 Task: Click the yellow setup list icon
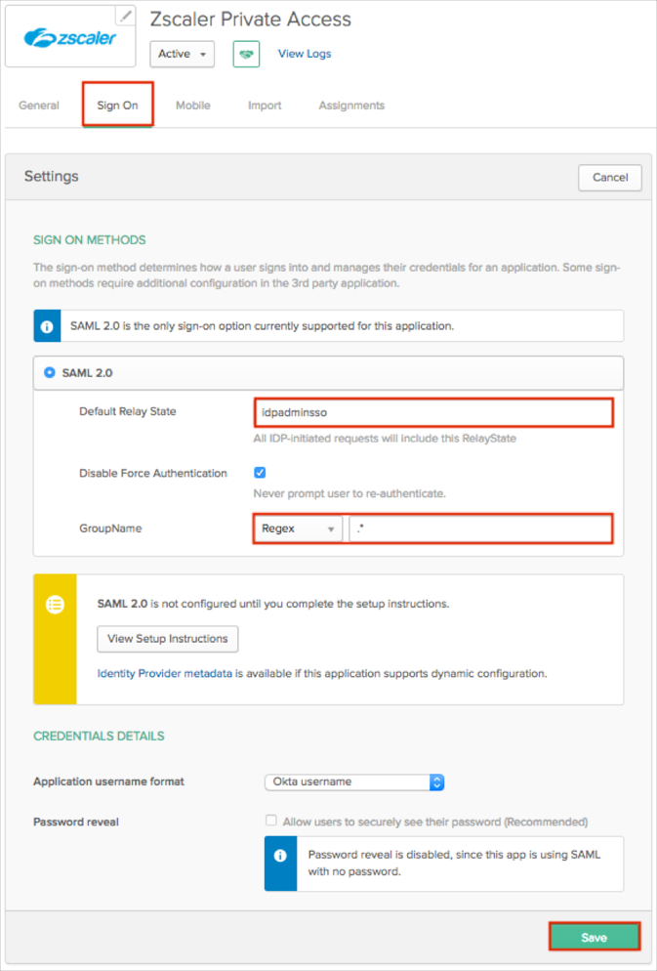coord(56,604)
